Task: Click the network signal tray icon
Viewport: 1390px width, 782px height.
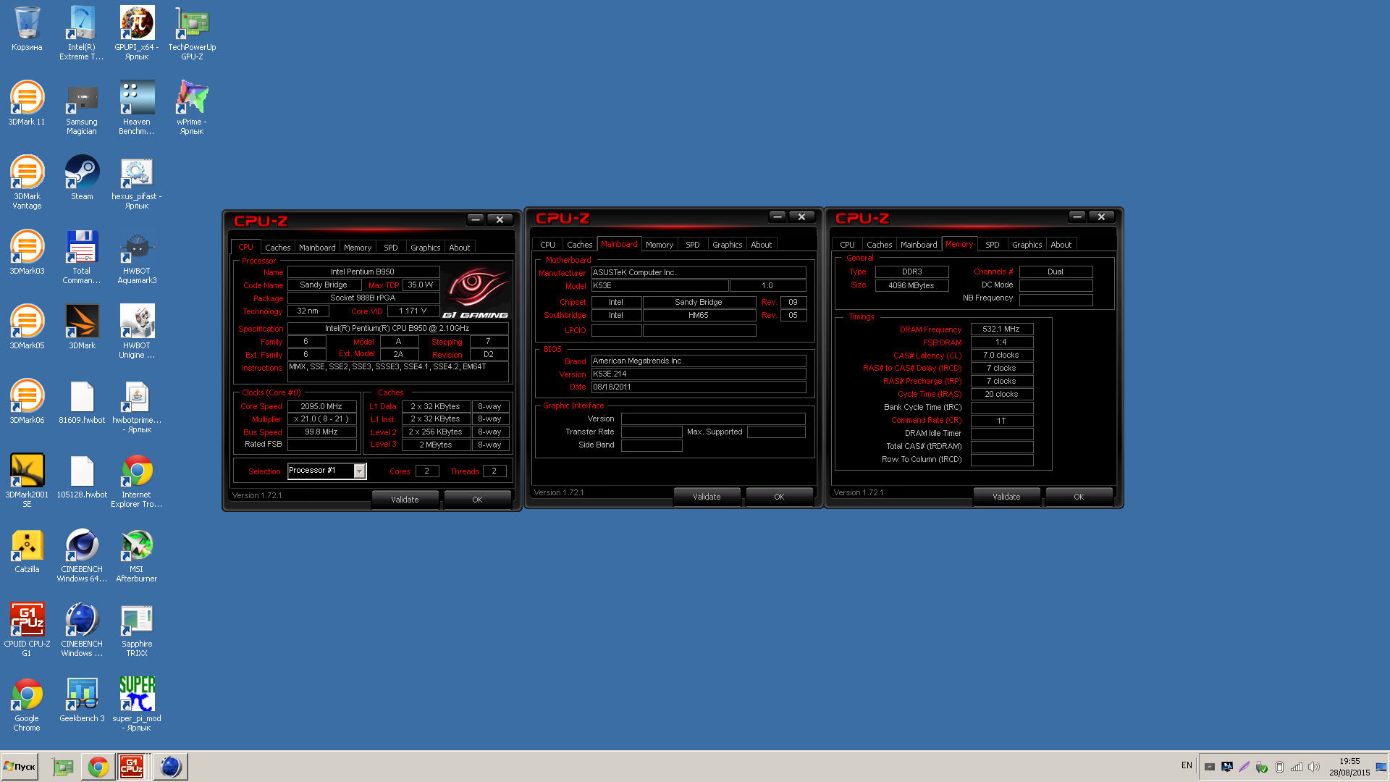Action: pyautogui.click(x=1297, y=767)
